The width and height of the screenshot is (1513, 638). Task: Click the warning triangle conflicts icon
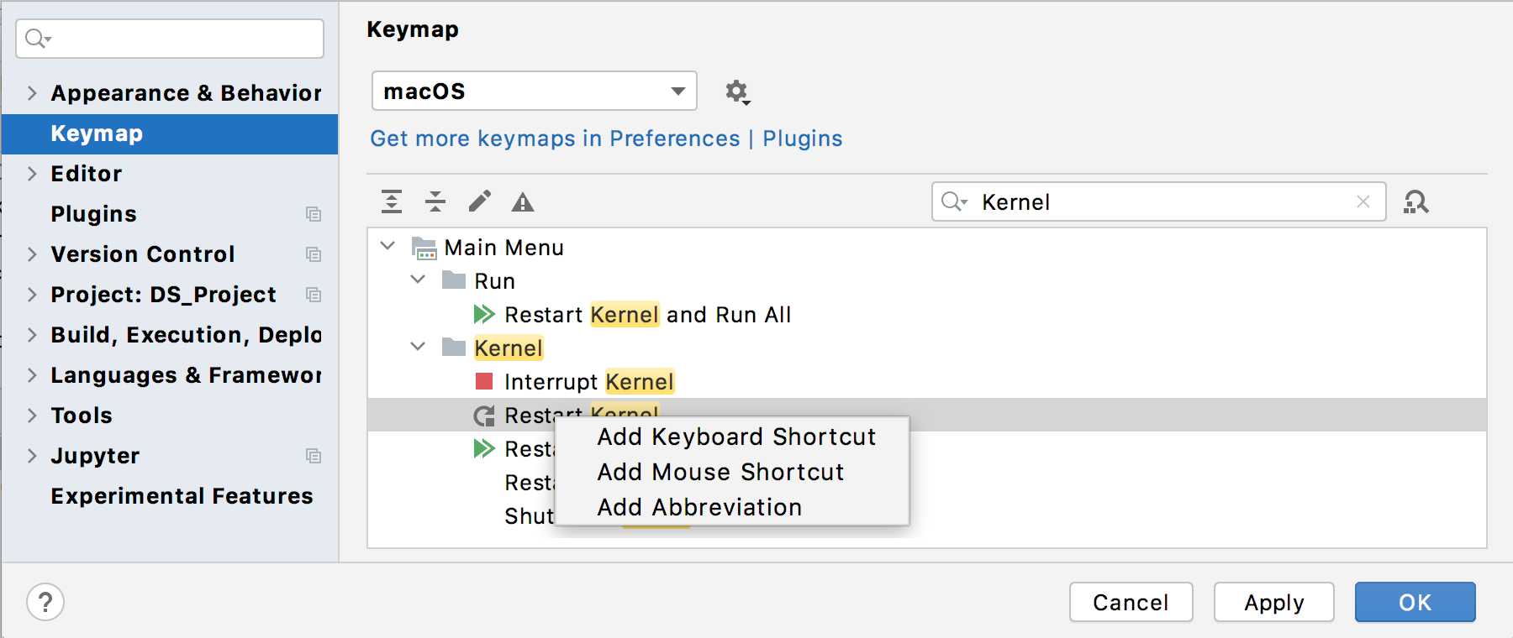pos(523,202)
